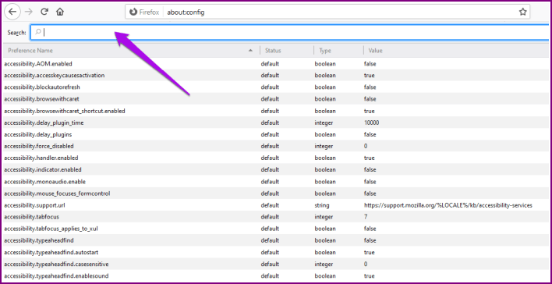Select accessibility.typeaheadfind.casesensitive row
This screenshot has height=284, width=552.
pyautogui.click(x=276, y=264)
